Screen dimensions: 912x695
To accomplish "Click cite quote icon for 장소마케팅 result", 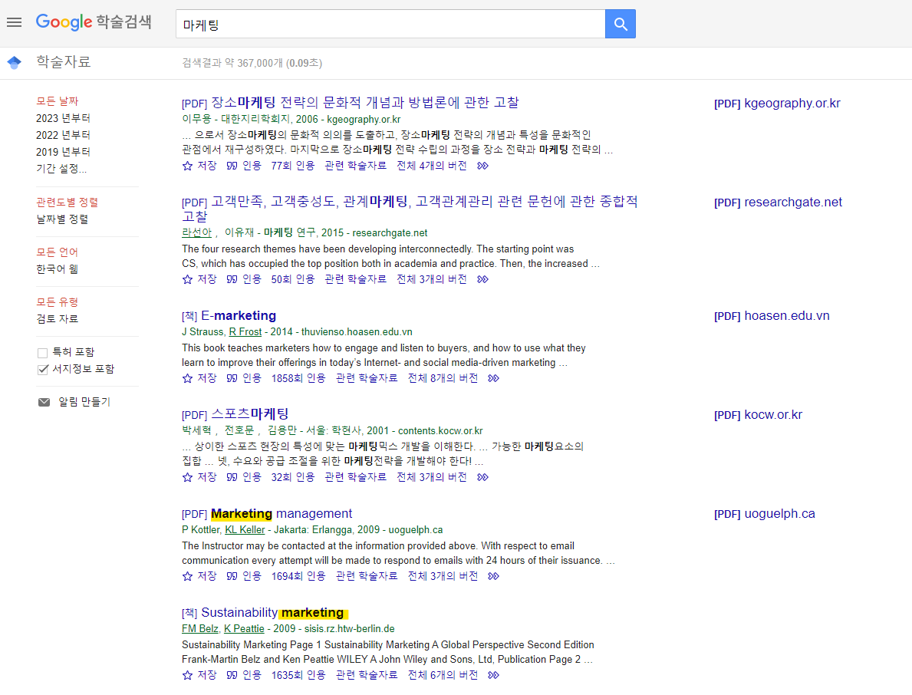I will [x=232, y=166].
